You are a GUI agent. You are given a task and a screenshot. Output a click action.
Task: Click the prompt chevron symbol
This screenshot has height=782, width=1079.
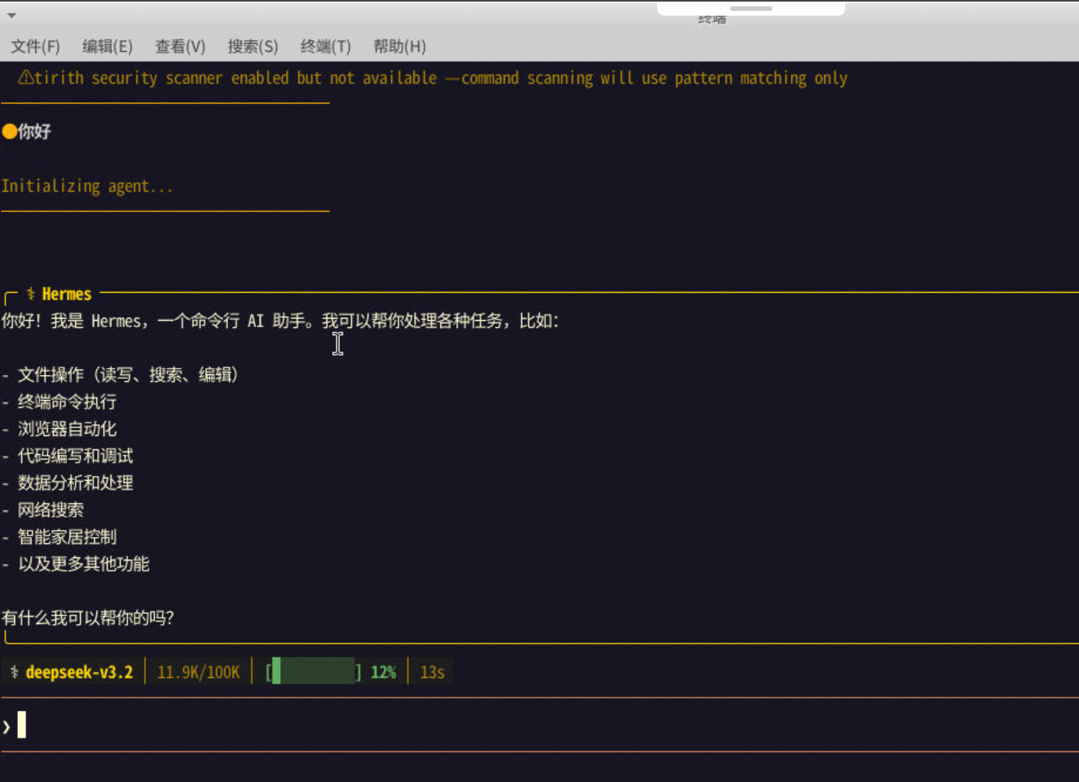pos(6,726)
